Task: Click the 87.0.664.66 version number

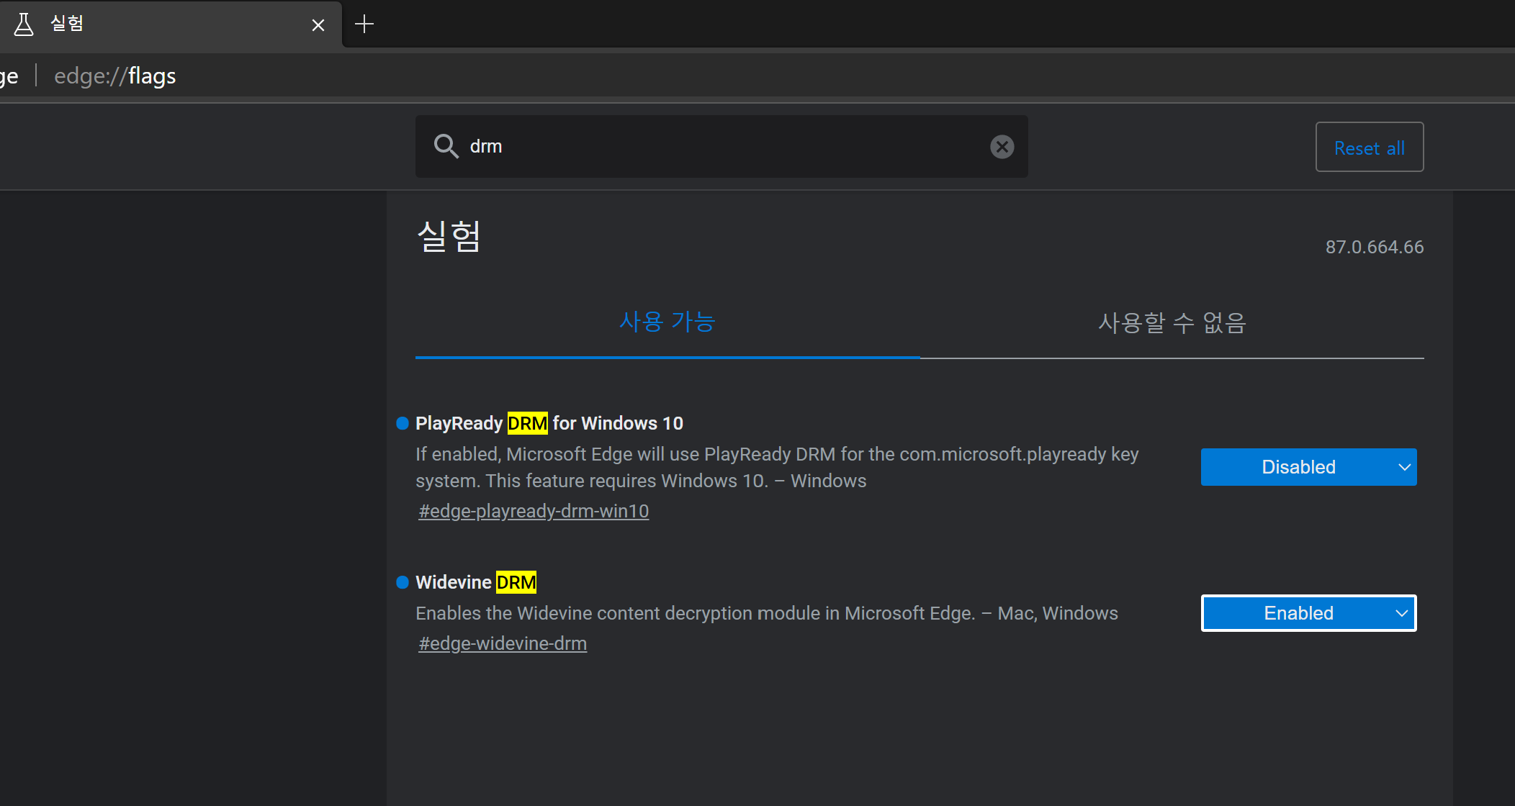Action: pyautogui.click(x=1374, y=247)
